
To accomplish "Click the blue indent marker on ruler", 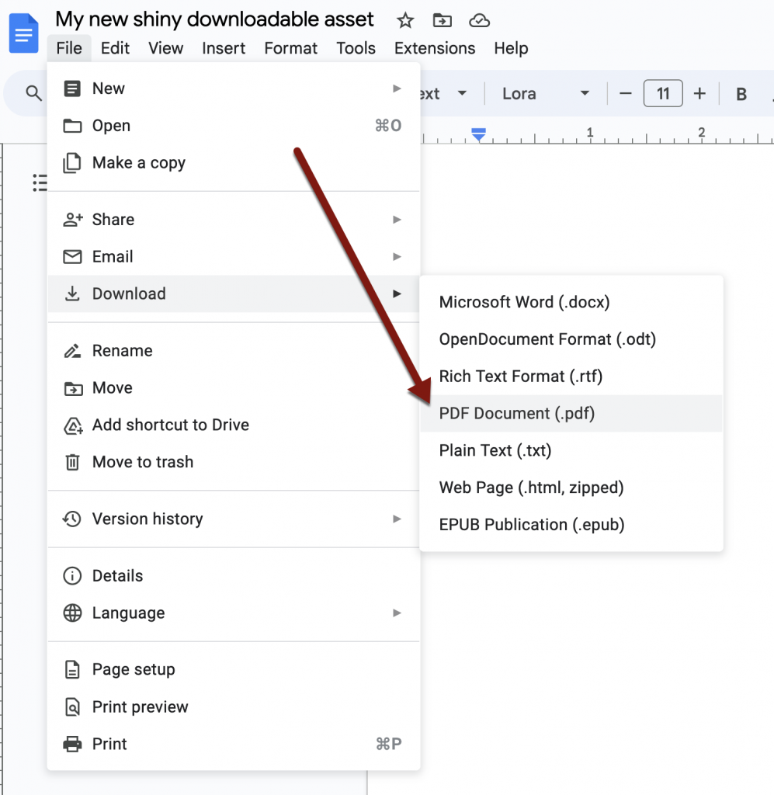I will point(478,134).
